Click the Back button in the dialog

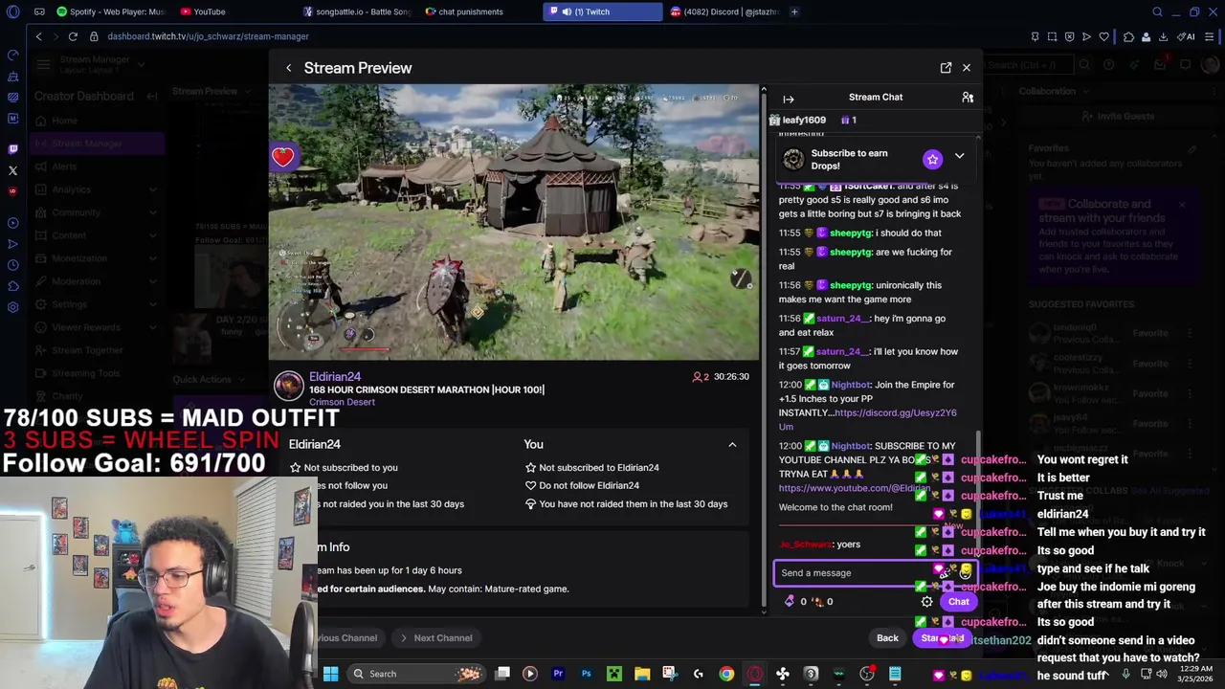point(887,638)
